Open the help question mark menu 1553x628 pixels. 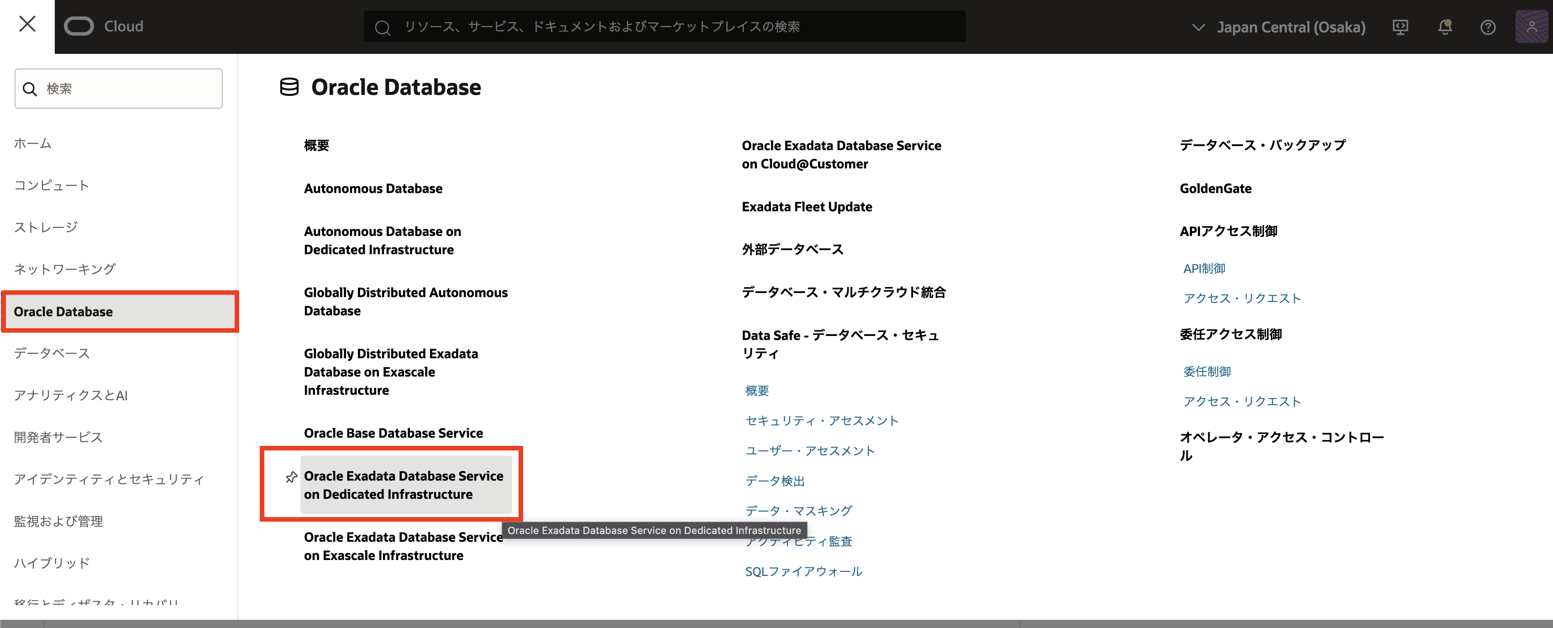[1487, 27]
